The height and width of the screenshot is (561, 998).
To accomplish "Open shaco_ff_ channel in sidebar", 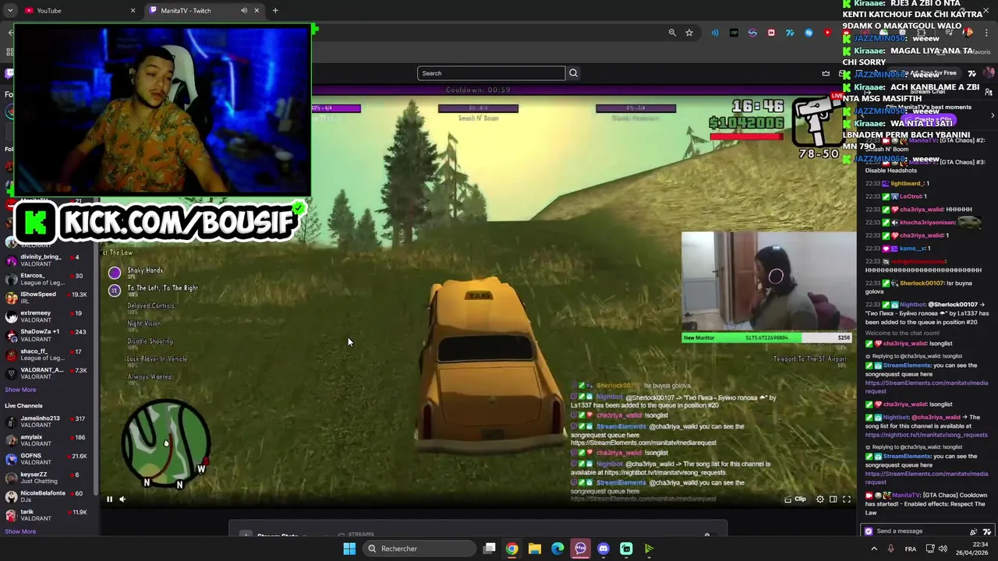I will [47, 355].
